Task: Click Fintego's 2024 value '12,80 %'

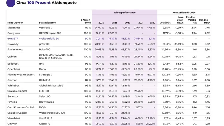Action: [x=100, y=102]
